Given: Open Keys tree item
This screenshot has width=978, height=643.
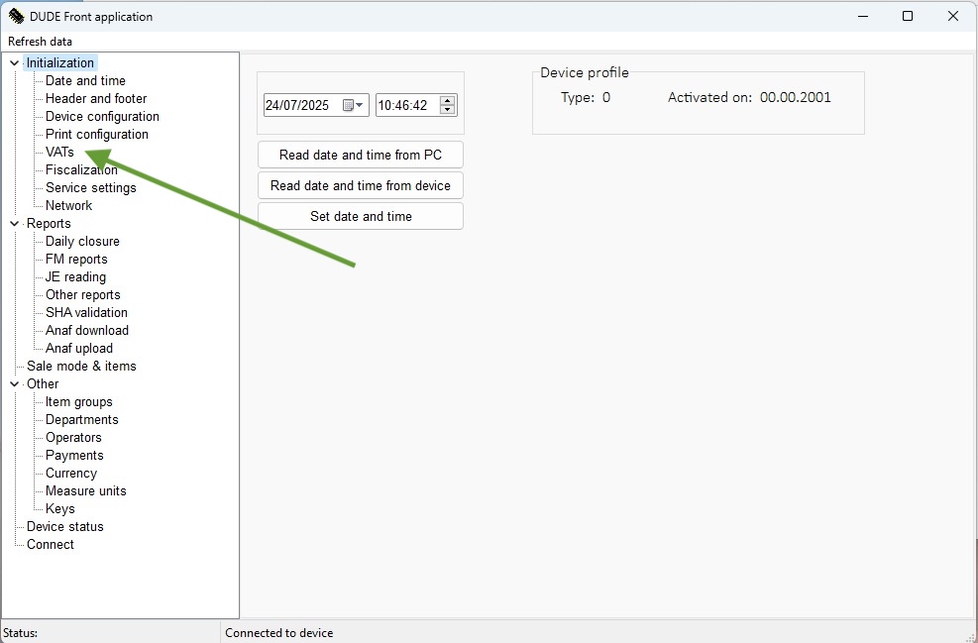Looking at the screenshot, I should pos(59,509).
